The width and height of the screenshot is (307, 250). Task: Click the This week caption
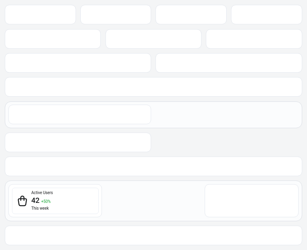[40, 208]
